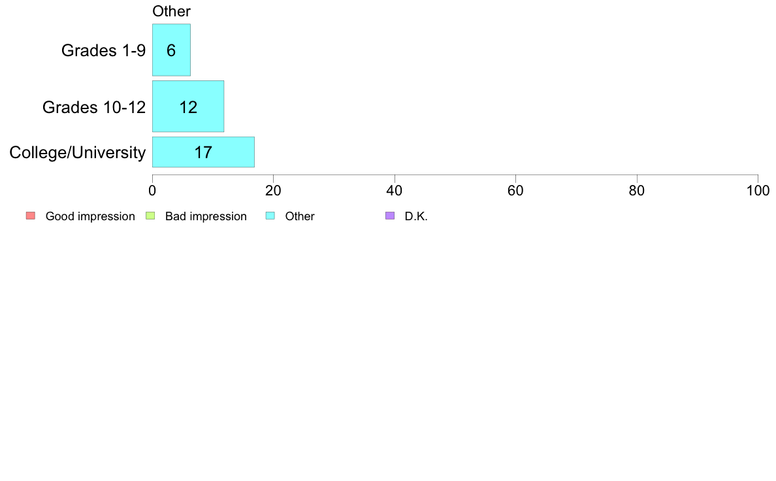Image resolution: width=776 pixels, height=481 pixels.
Task: Click the 0 tick on the axis
Action: pos(152,191)
